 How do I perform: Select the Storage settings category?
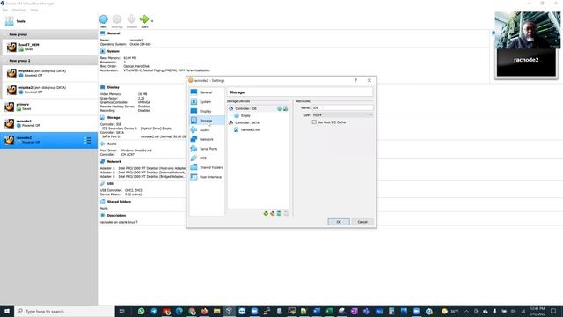[x=207, y=121]
